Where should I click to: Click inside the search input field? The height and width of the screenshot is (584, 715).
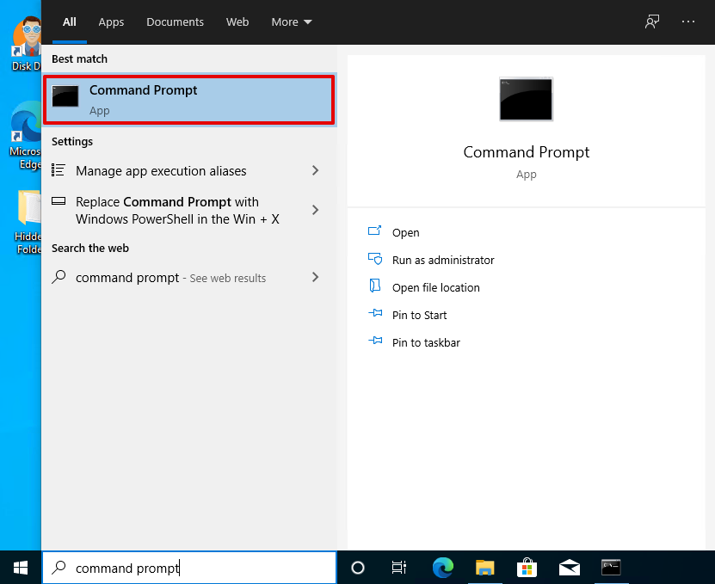(x=189, y=568)
